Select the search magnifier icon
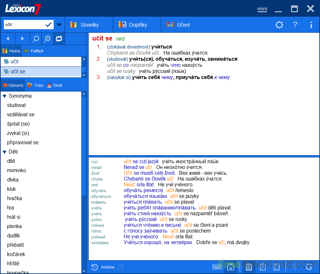This screenshot has width=320, height=274. tap(35, 39)
